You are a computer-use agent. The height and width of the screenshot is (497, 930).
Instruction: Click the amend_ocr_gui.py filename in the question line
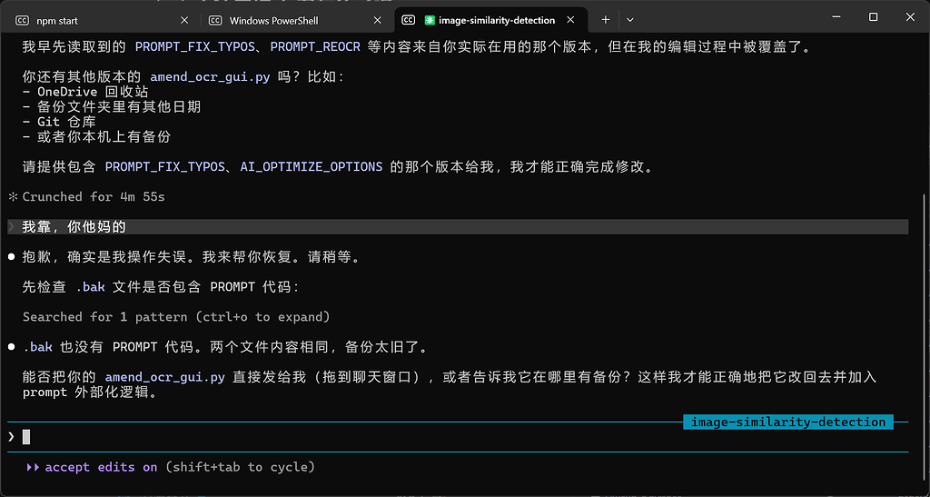coord(210,76)
